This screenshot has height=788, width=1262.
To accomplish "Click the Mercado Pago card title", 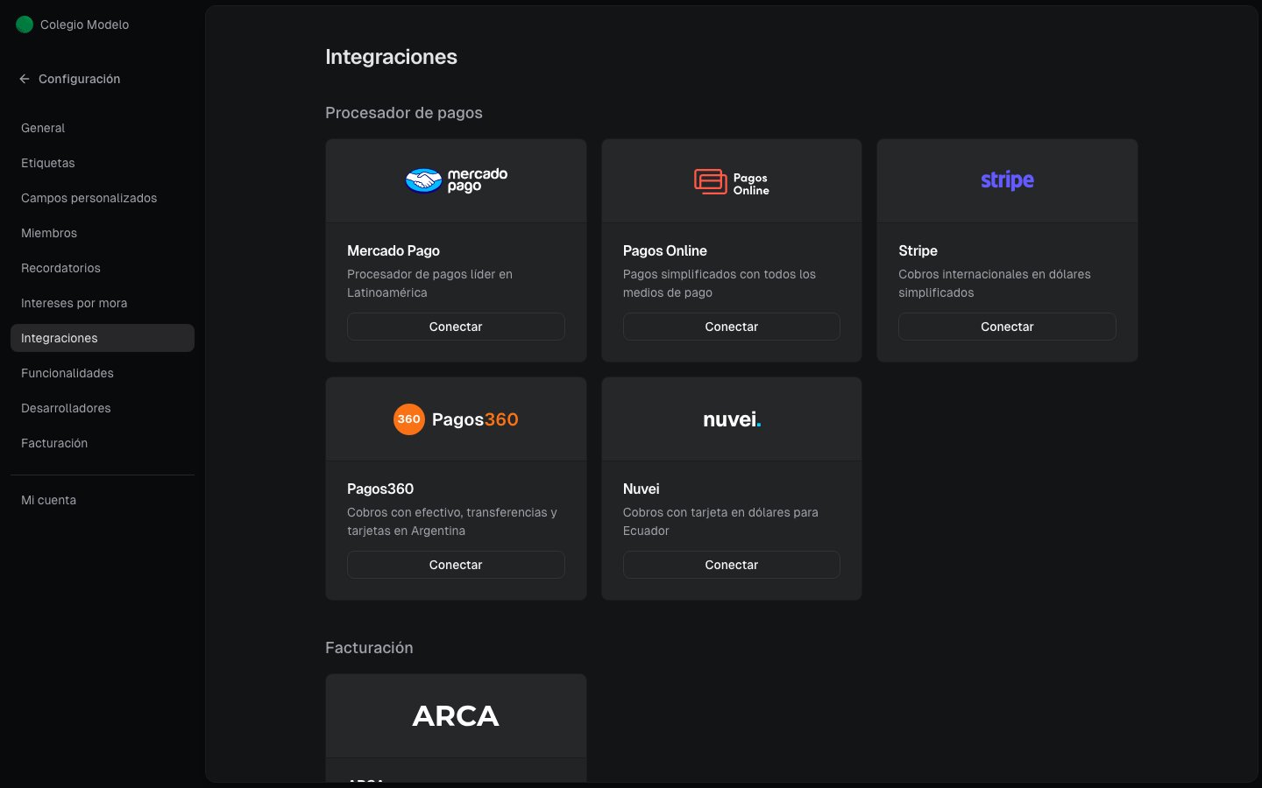I will pyautogui.click(x=393, y=250).
